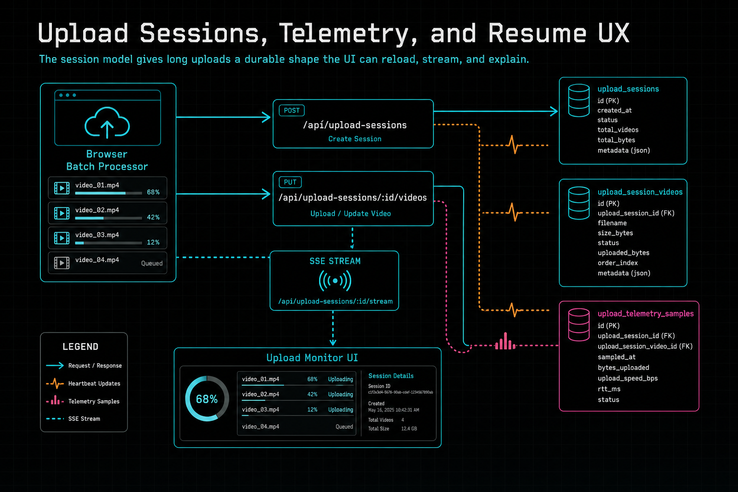Click the Queued status in Batch Processor
738x492 pixels.
pos(152,263)
